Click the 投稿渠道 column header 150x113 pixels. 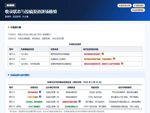(71, 87)
